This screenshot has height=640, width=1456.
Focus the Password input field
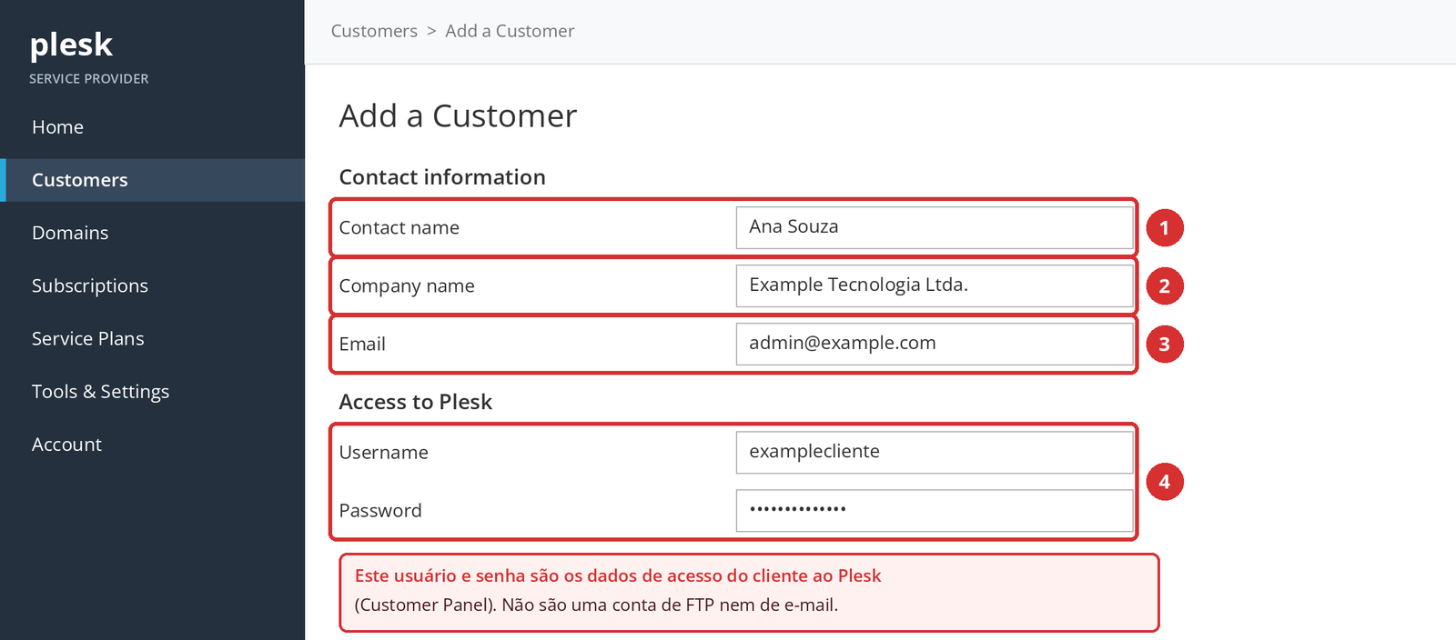click(935, 510)
